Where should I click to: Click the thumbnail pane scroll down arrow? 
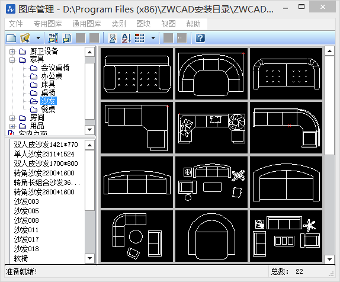click(329, 259)
